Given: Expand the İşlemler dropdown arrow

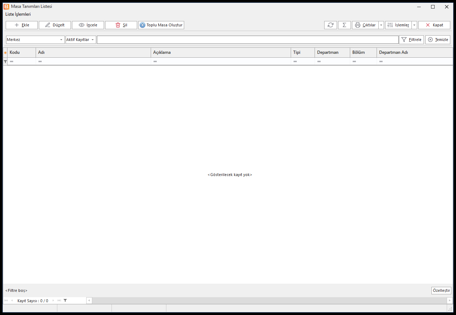Looking at the screenshot, I should point(414,25).
